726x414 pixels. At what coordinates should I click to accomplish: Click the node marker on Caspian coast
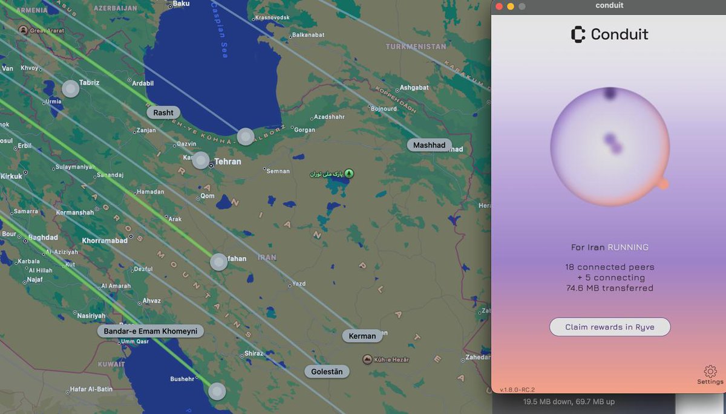click(x=245, y=137)
